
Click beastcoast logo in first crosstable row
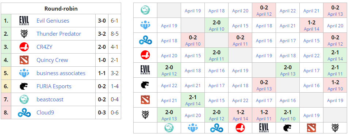pos(145,10)
